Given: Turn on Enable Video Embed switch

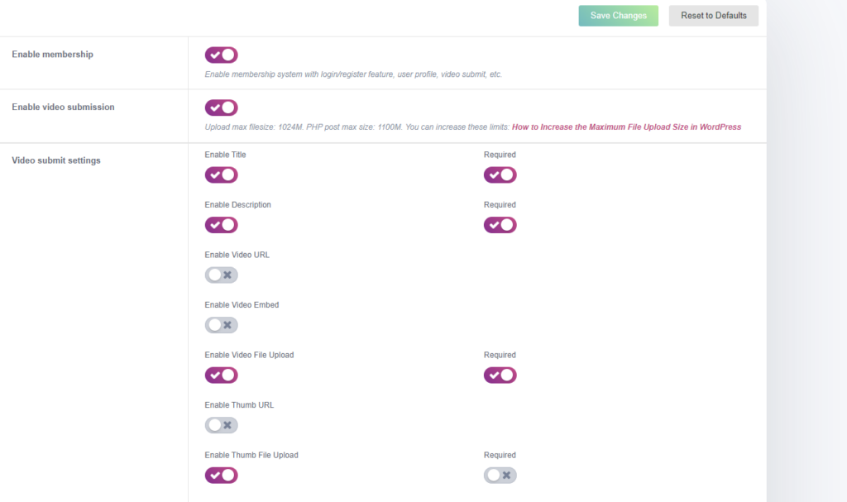Looking at the screenshot, I should coord(221,325).
